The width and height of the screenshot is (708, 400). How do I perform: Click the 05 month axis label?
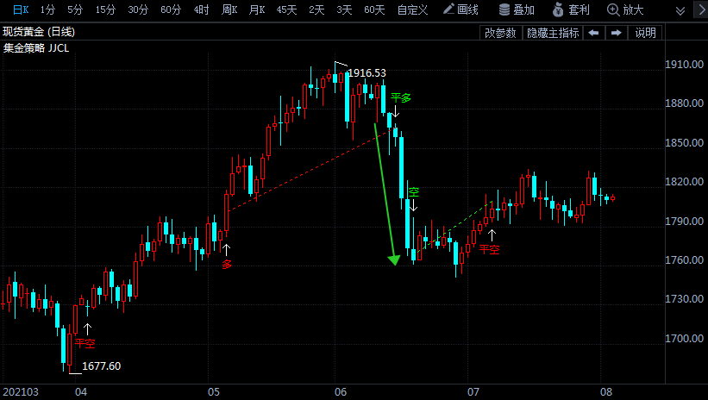[x=214, y=392]
